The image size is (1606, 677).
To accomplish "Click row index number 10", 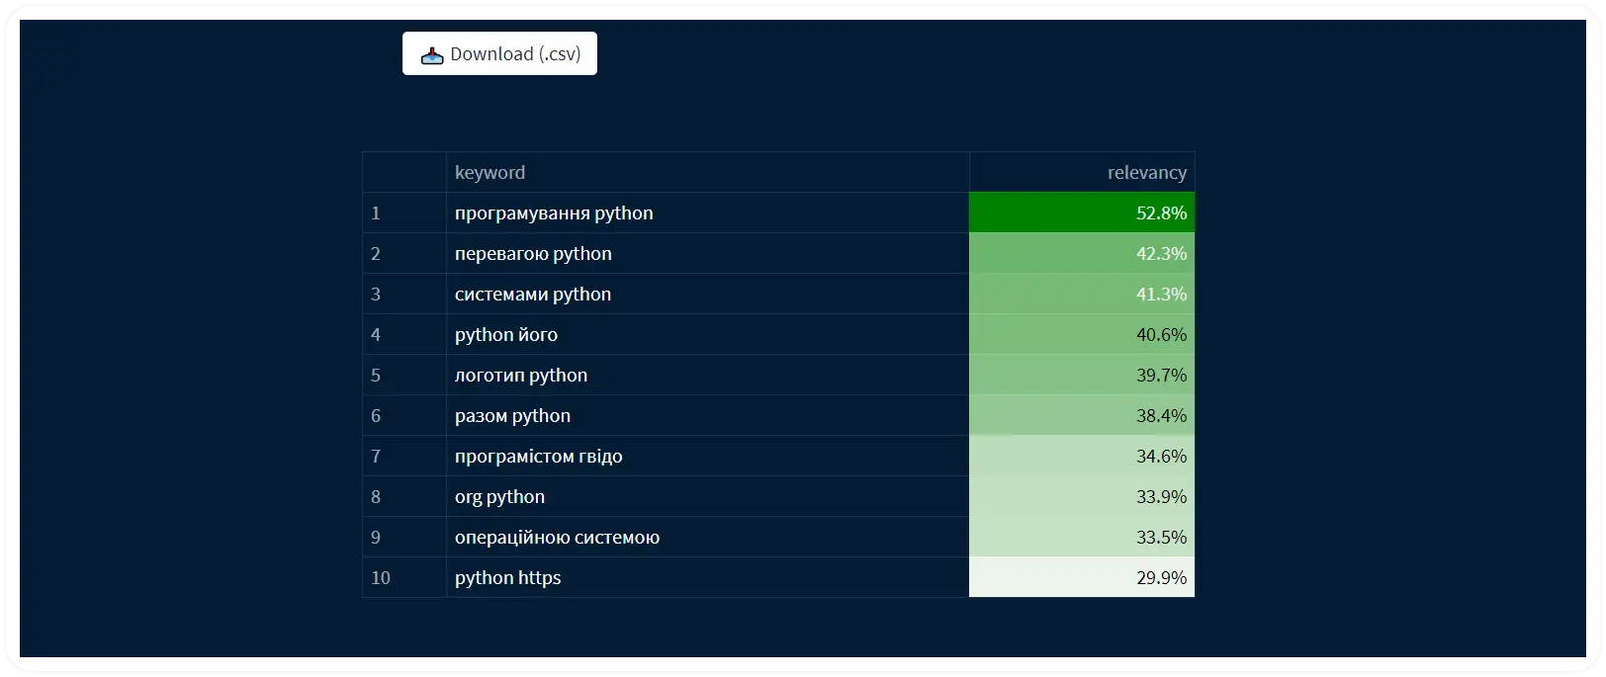I will point(381,577).
